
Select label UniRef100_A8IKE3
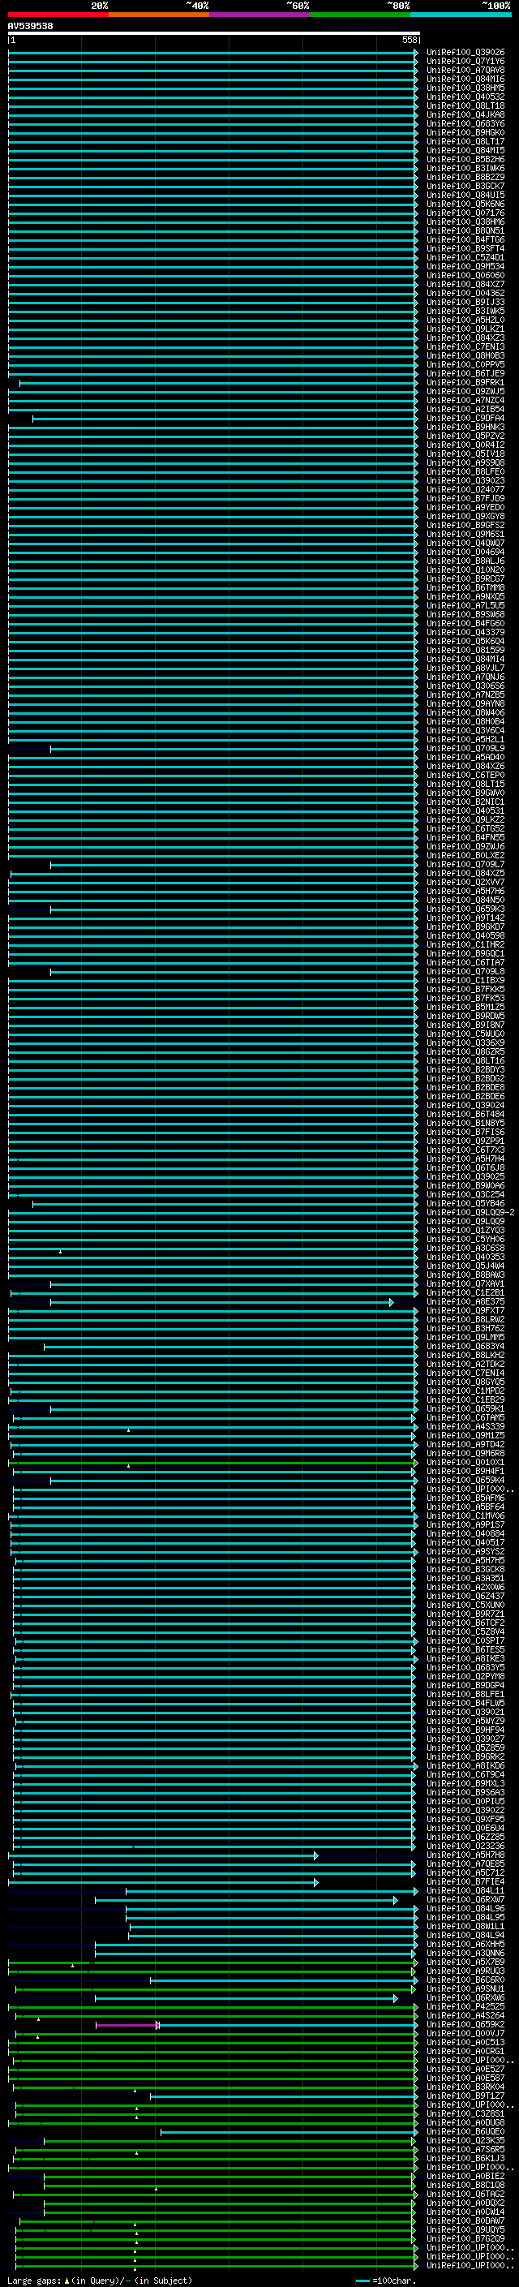465,1659
